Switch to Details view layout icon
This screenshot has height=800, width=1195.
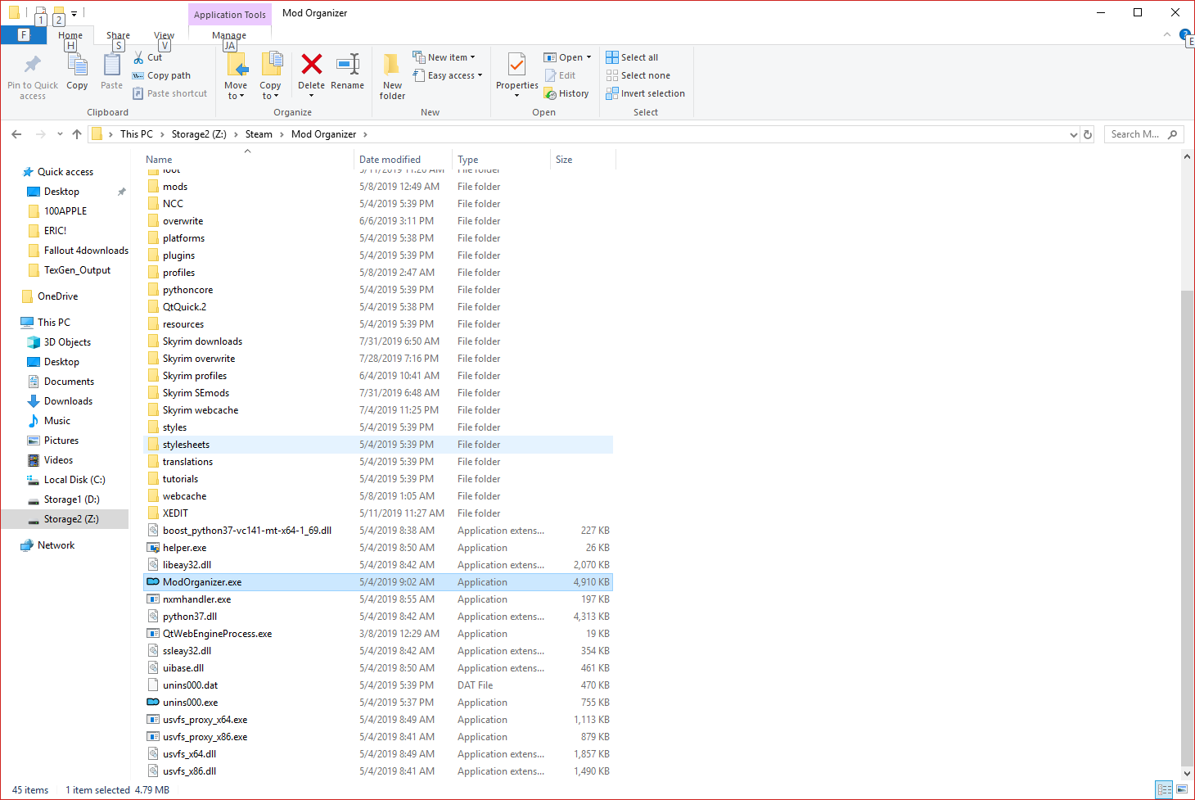point(1164,789)
